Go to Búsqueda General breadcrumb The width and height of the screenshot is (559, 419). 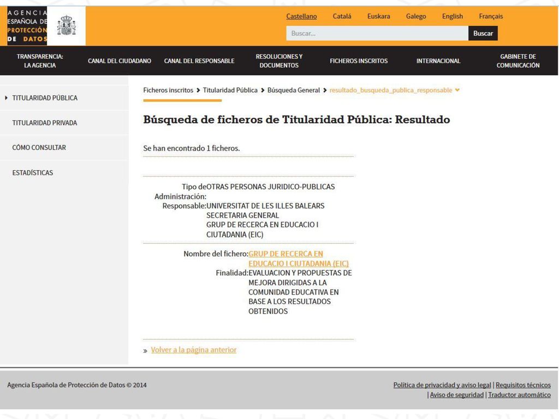pos(294,90)
